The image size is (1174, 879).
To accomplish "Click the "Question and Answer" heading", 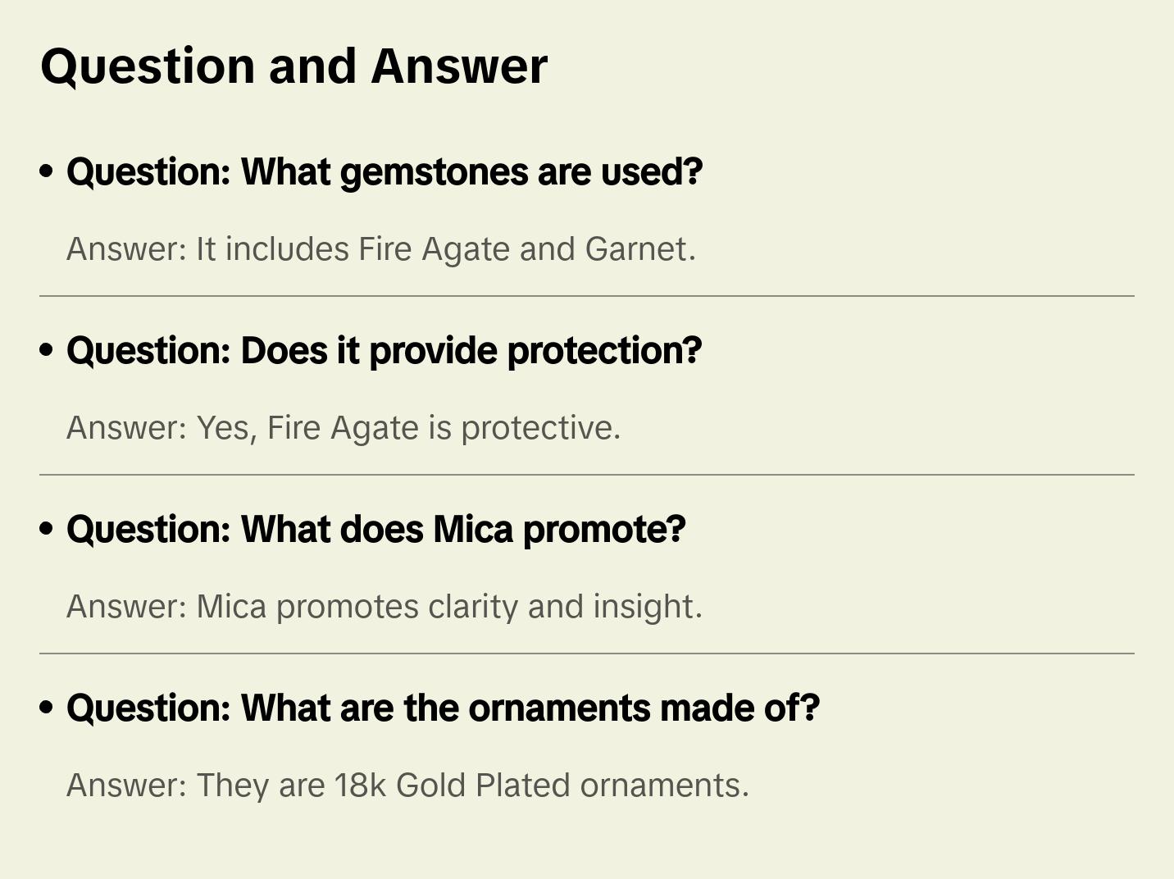I will point(293,66).
